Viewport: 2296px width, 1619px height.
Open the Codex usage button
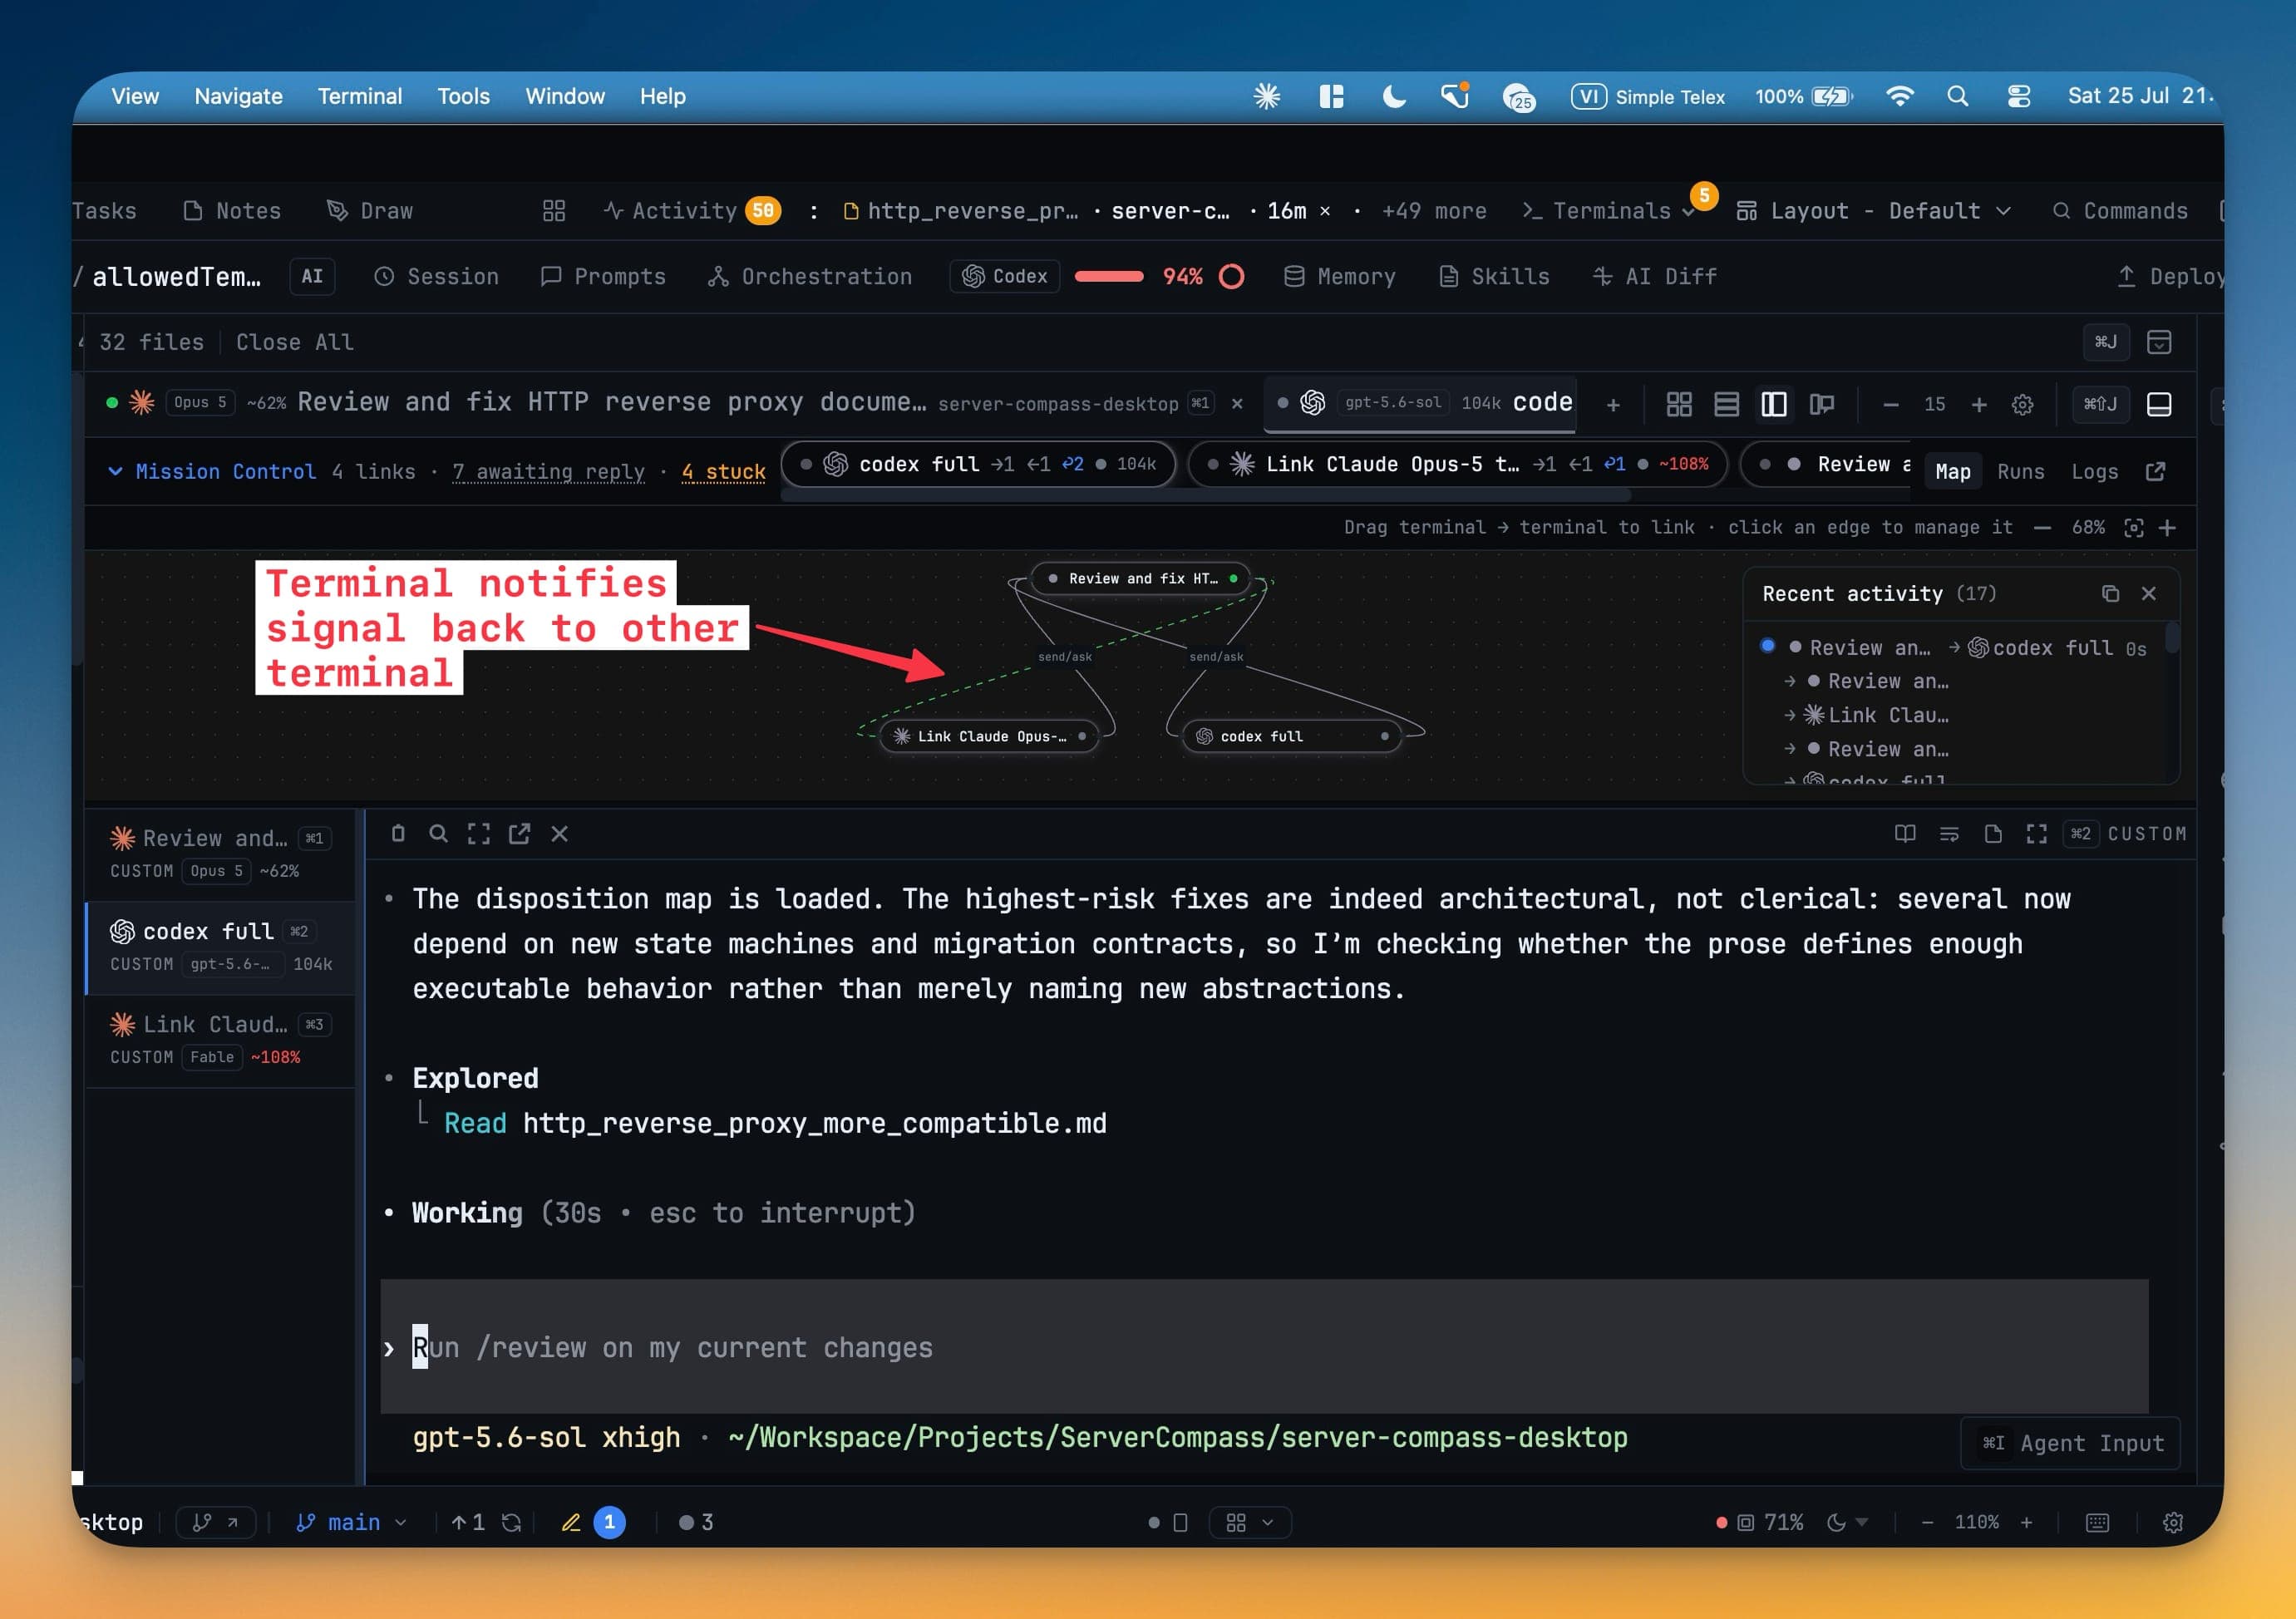coord(1004,276)
